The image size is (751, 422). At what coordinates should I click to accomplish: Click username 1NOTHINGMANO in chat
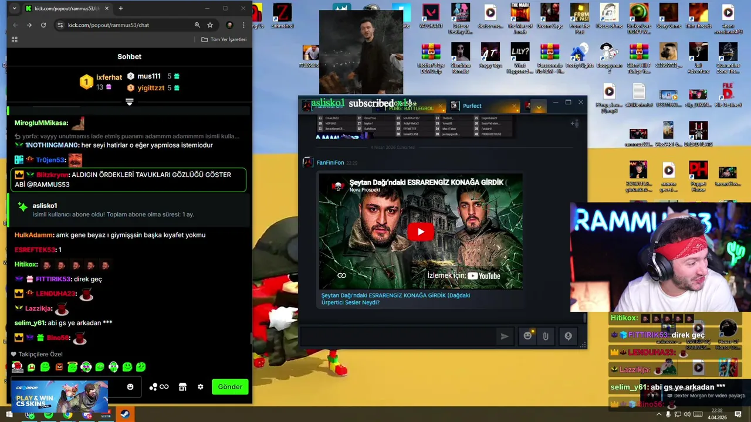click(x=52, y=145)
